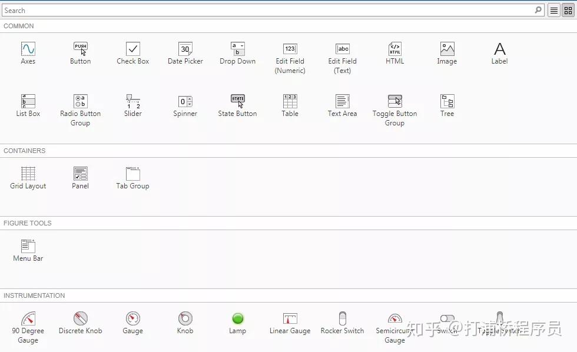Image resolution: width=577 pixels, height=352 pixels.
Task: Select the State Button component
Action: pos(237,105)
